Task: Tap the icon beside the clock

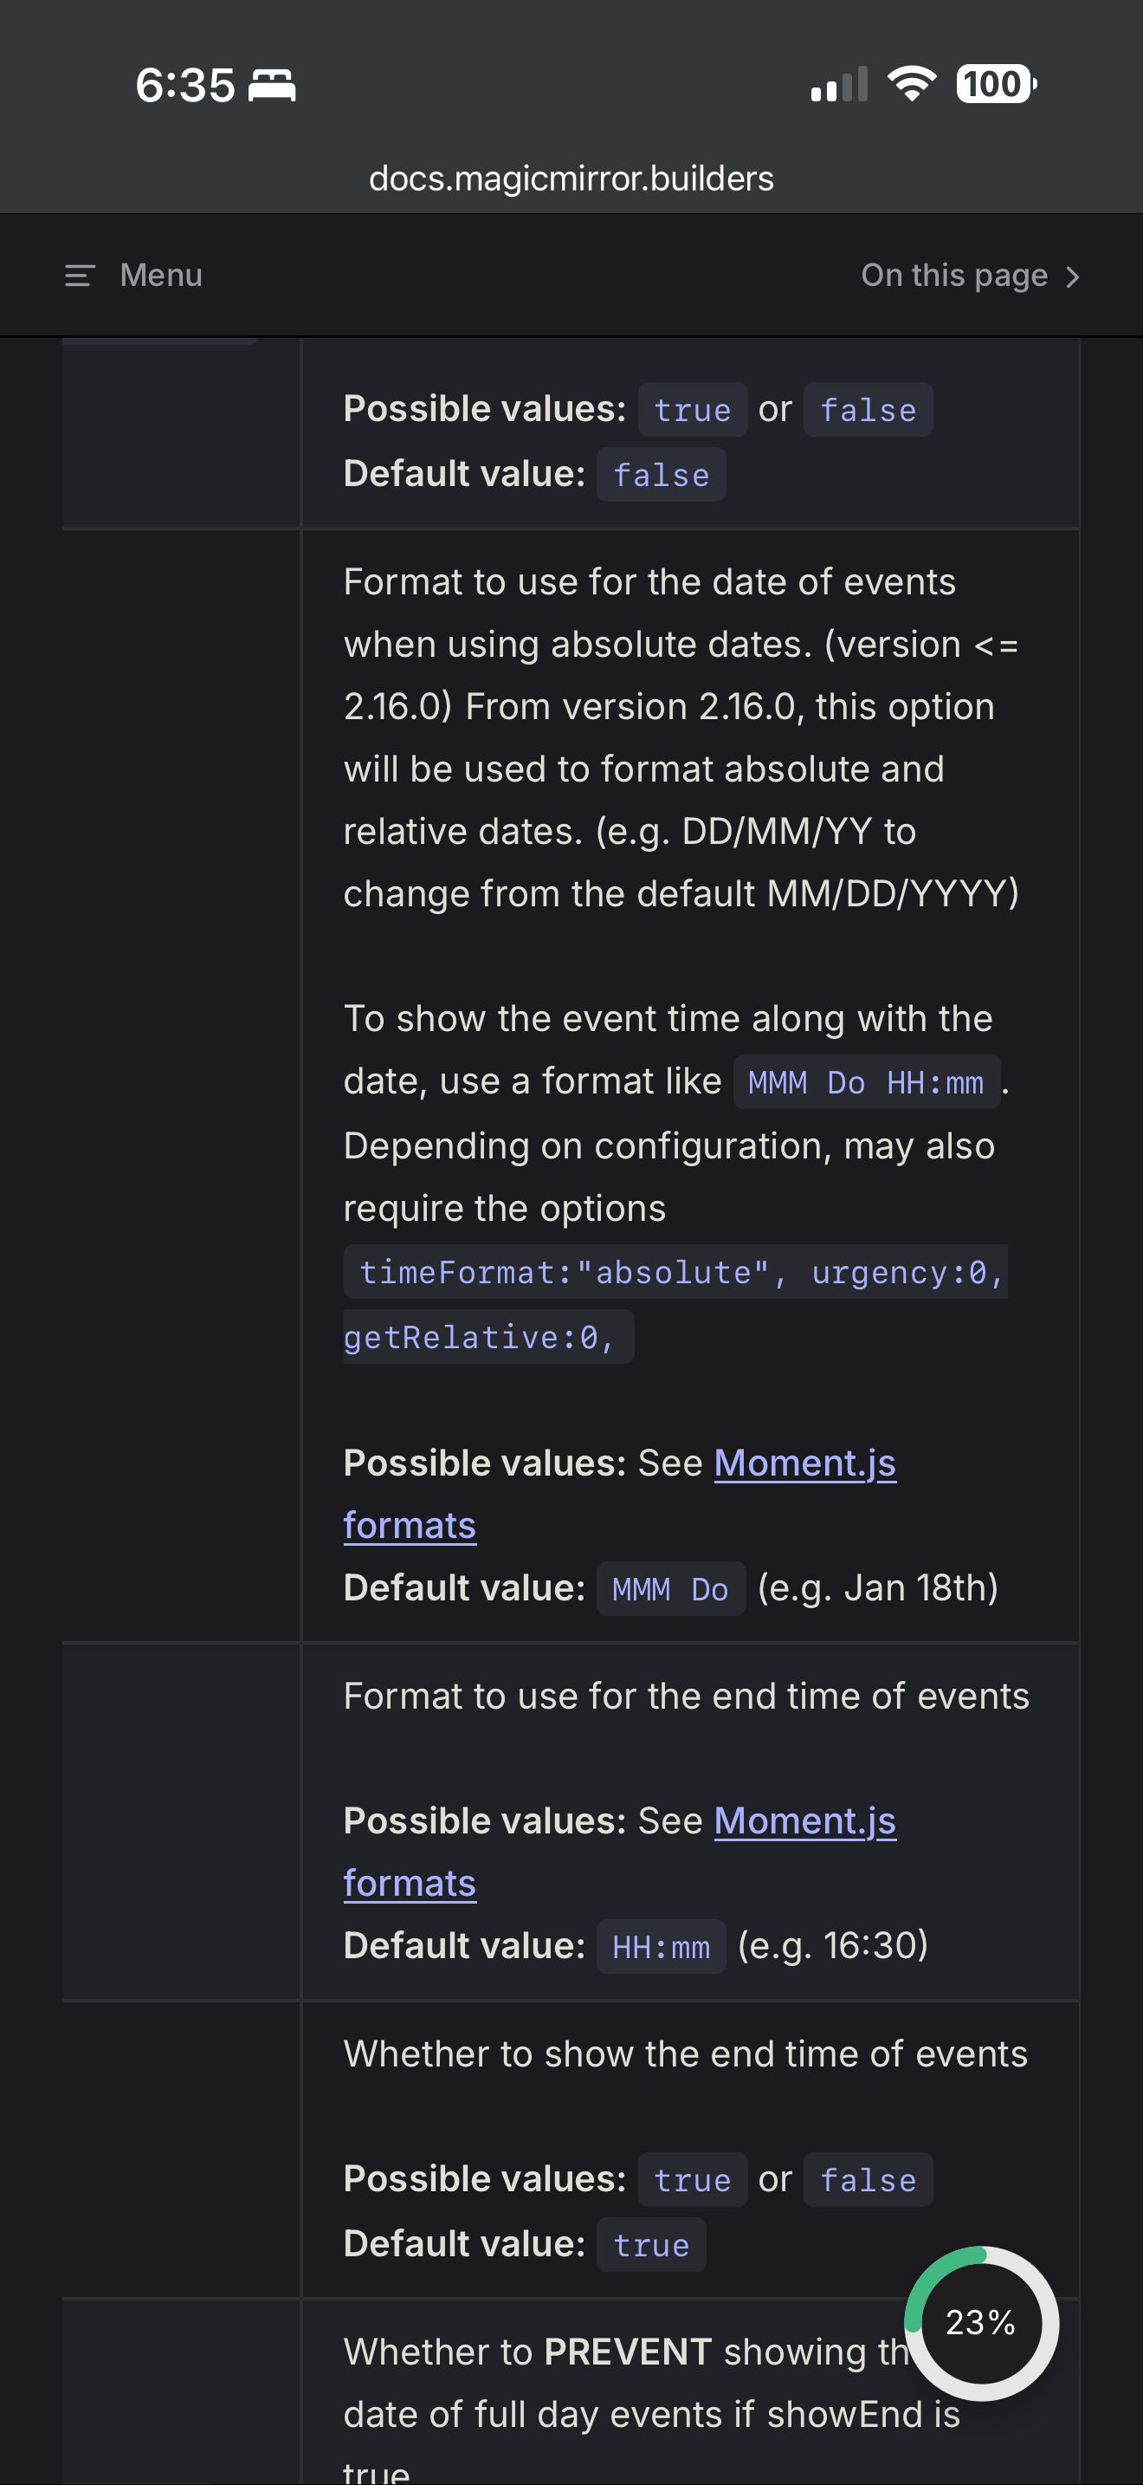Action: 271,85
